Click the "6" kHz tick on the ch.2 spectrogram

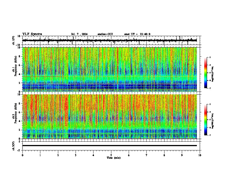pyautogui.click(x=20, y=112)
